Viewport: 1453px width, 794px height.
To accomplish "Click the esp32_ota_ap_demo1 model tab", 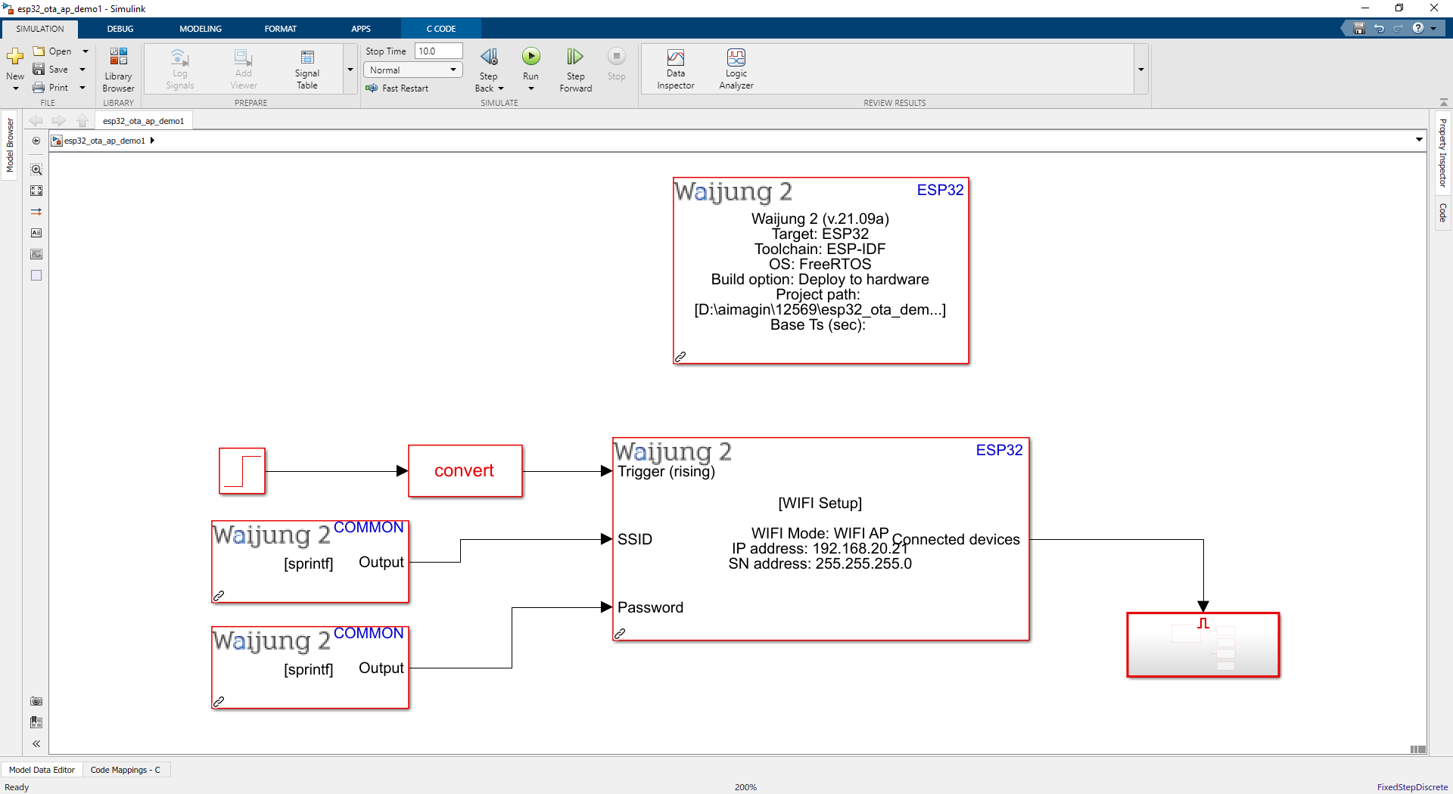I will point(144,121).
